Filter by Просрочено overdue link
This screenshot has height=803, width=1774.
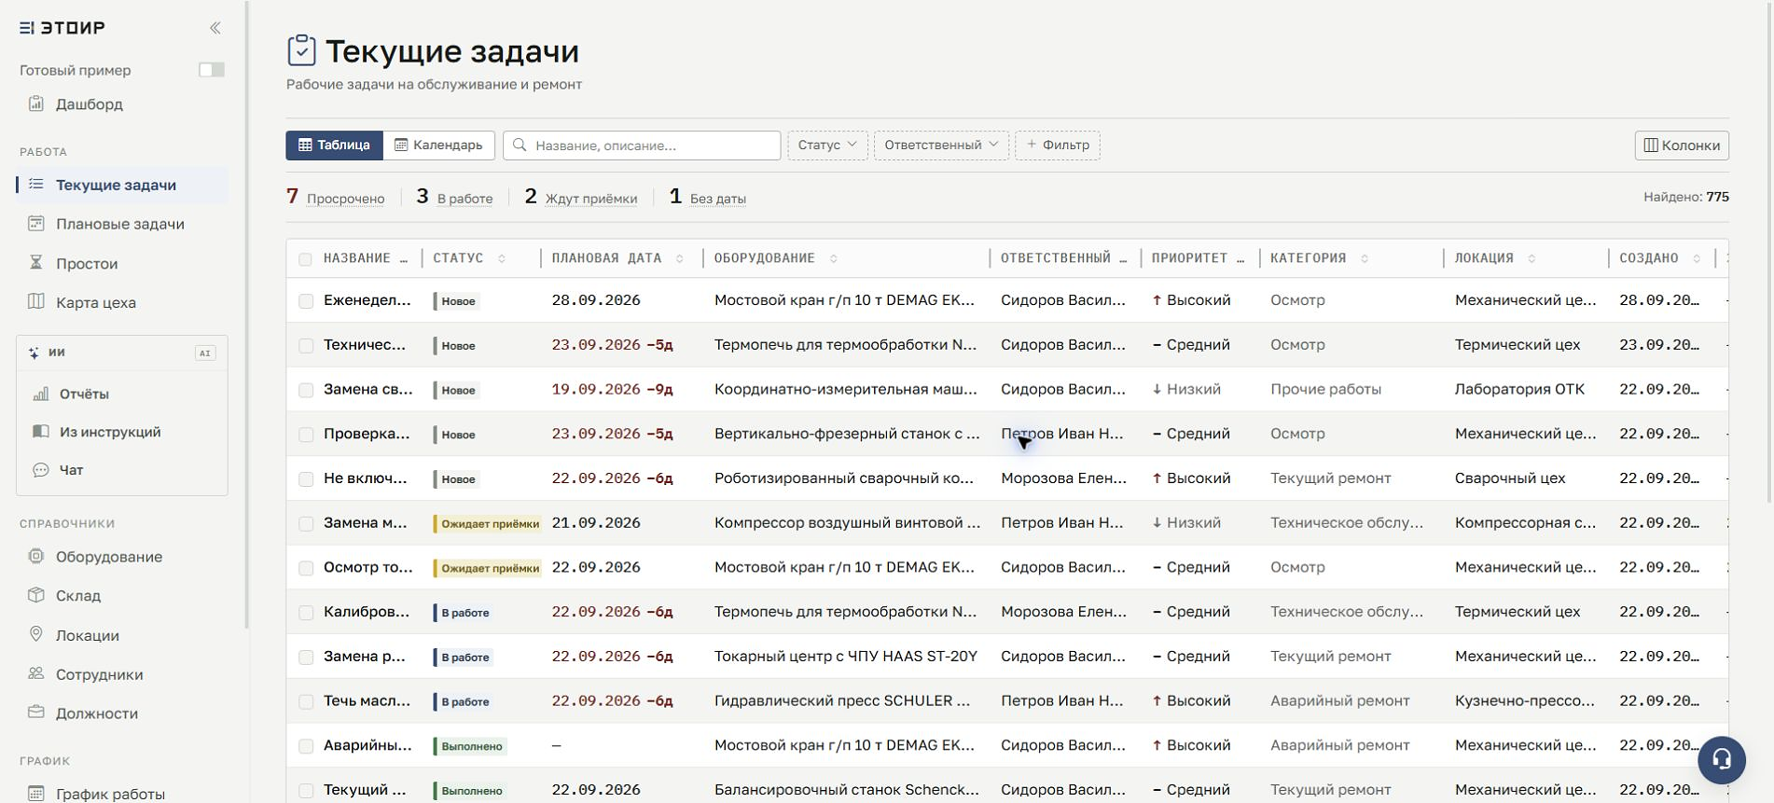345,199
